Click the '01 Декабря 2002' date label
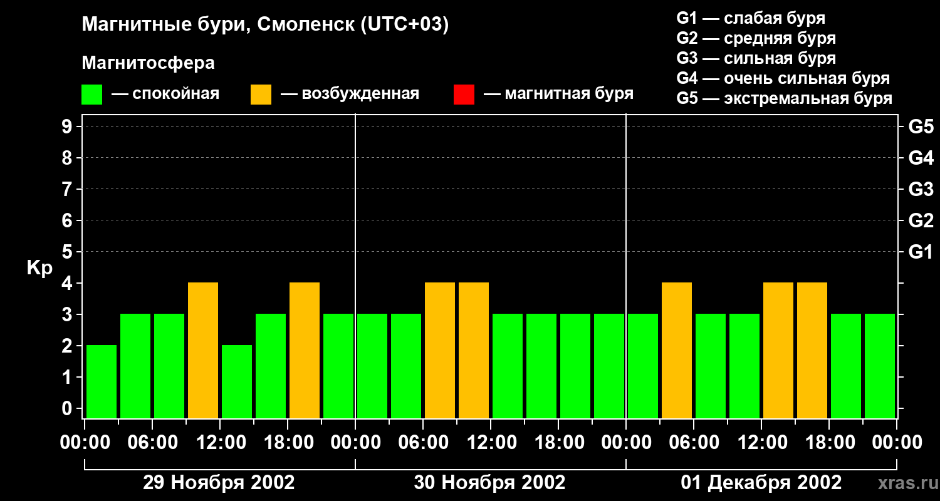The image size is (940, 501). [761, 483]
